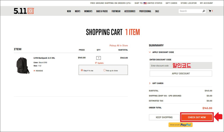The width and height of the screenshot is (224, 132).
Task: Open the shopping cart icon in header
Action: click(x=210, y=11)
